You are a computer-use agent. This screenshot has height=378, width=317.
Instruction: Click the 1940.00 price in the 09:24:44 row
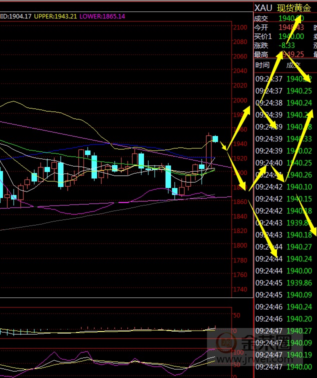(299, 271)
